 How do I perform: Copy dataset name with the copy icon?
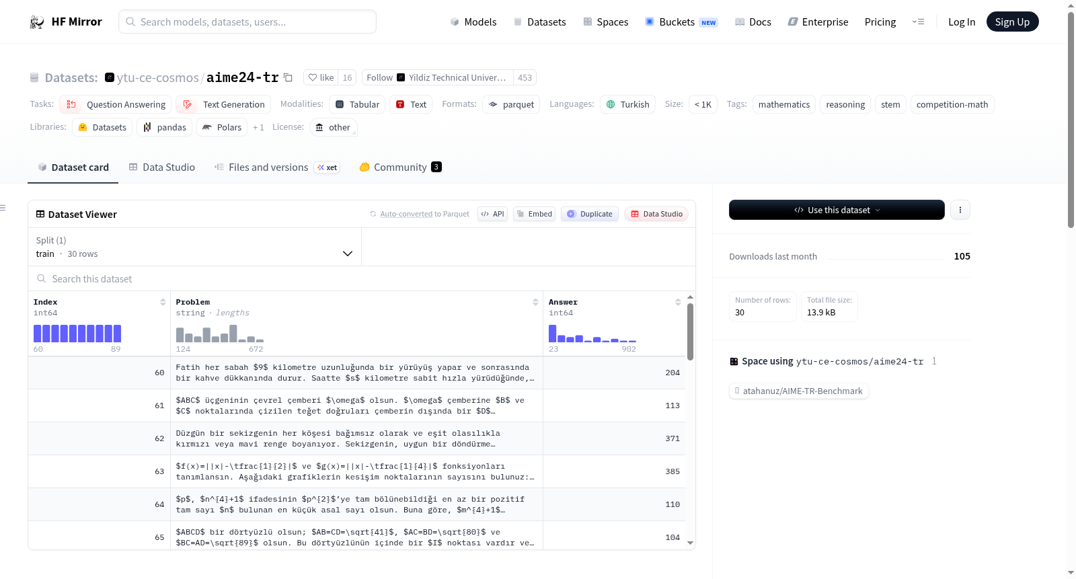click(288, 77)
